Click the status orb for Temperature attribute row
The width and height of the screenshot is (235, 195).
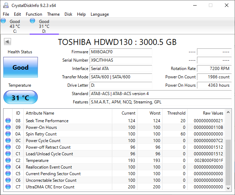point(8,160)
